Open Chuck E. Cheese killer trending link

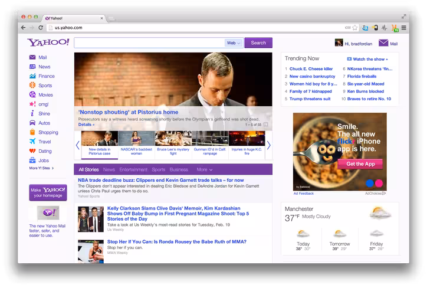(311, 69)
